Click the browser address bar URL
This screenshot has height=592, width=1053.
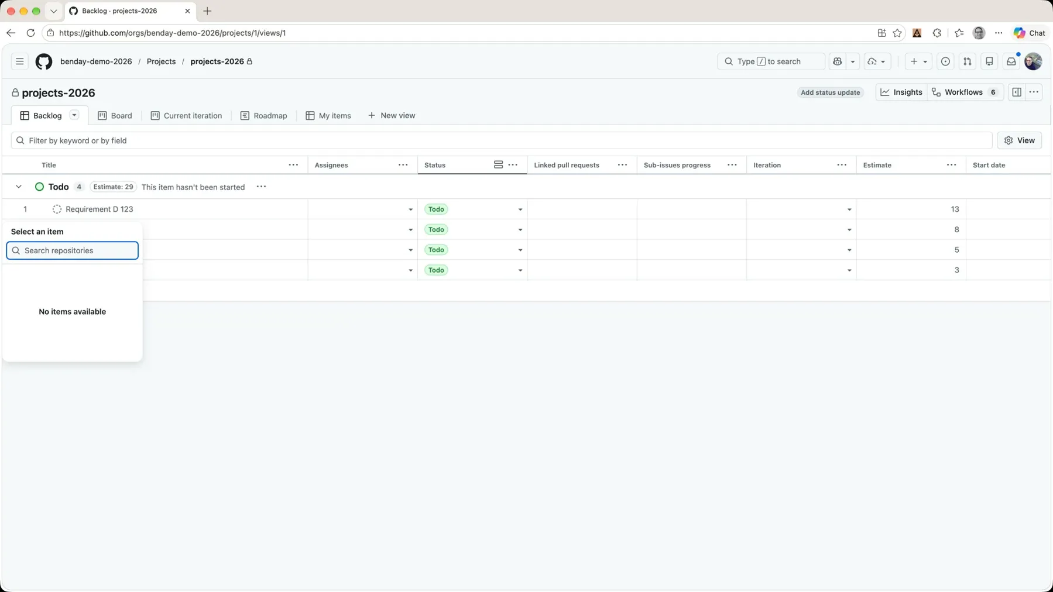point(172,33)
